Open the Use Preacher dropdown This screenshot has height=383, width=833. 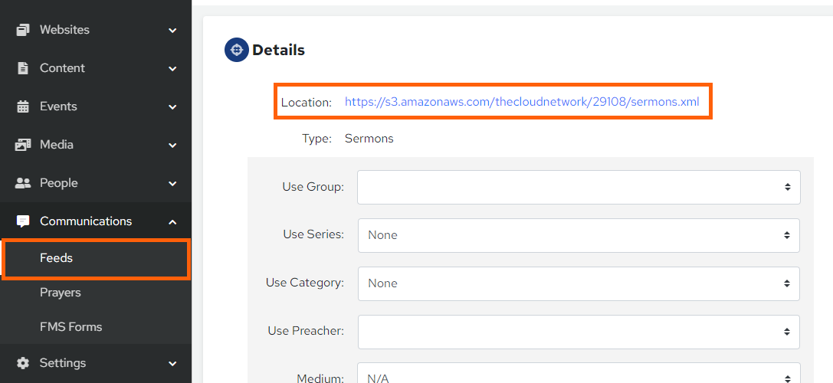[579, 332]
